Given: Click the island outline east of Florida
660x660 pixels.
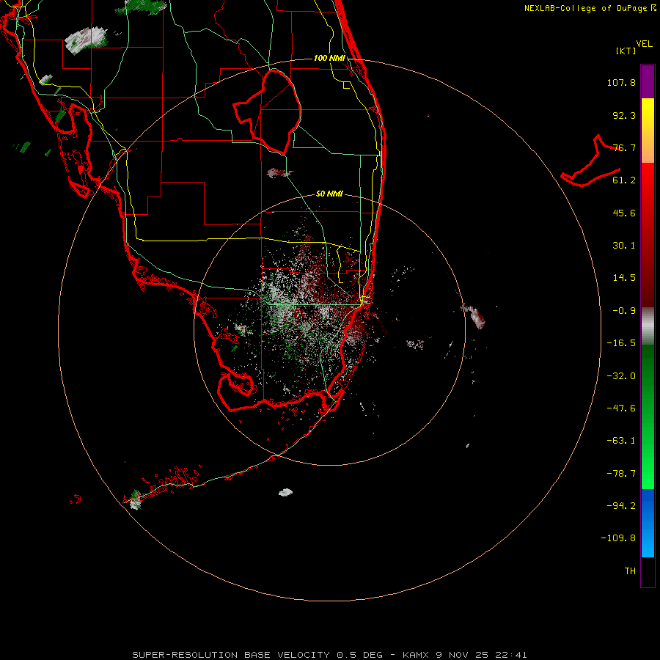Looking at the screenshot, I should [x=591, y=161].
